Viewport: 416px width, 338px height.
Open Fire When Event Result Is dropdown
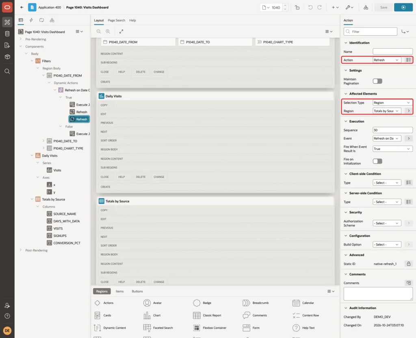click(392, 149)
